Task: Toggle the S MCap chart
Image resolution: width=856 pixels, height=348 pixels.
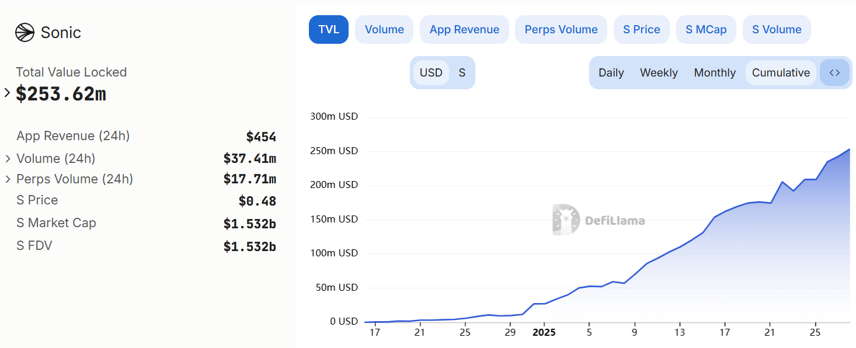Action: [x=706, y=30]
